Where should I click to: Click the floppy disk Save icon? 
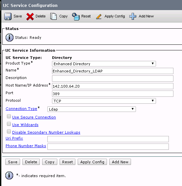point(8,16)
